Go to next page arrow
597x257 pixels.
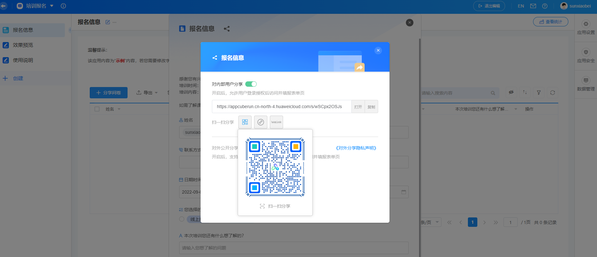pyautogui.click(x=485, y=222)
